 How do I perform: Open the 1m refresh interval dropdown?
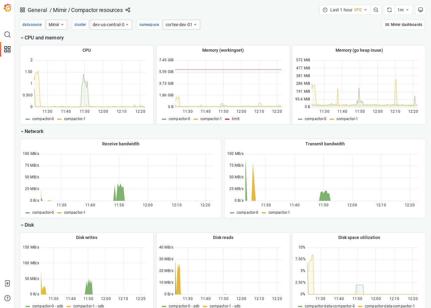coord(404,10)
